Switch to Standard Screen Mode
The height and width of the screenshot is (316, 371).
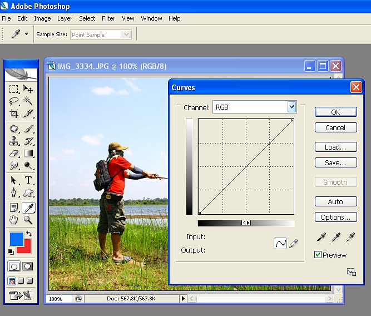[12, 281]
